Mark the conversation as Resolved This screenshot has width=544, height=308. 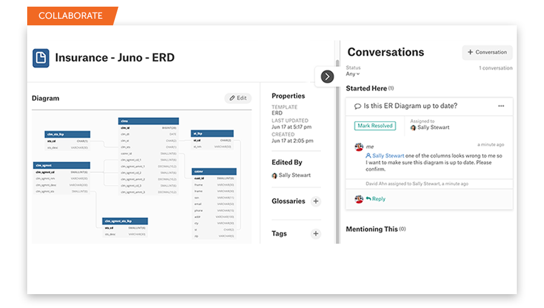click(375, 126)
